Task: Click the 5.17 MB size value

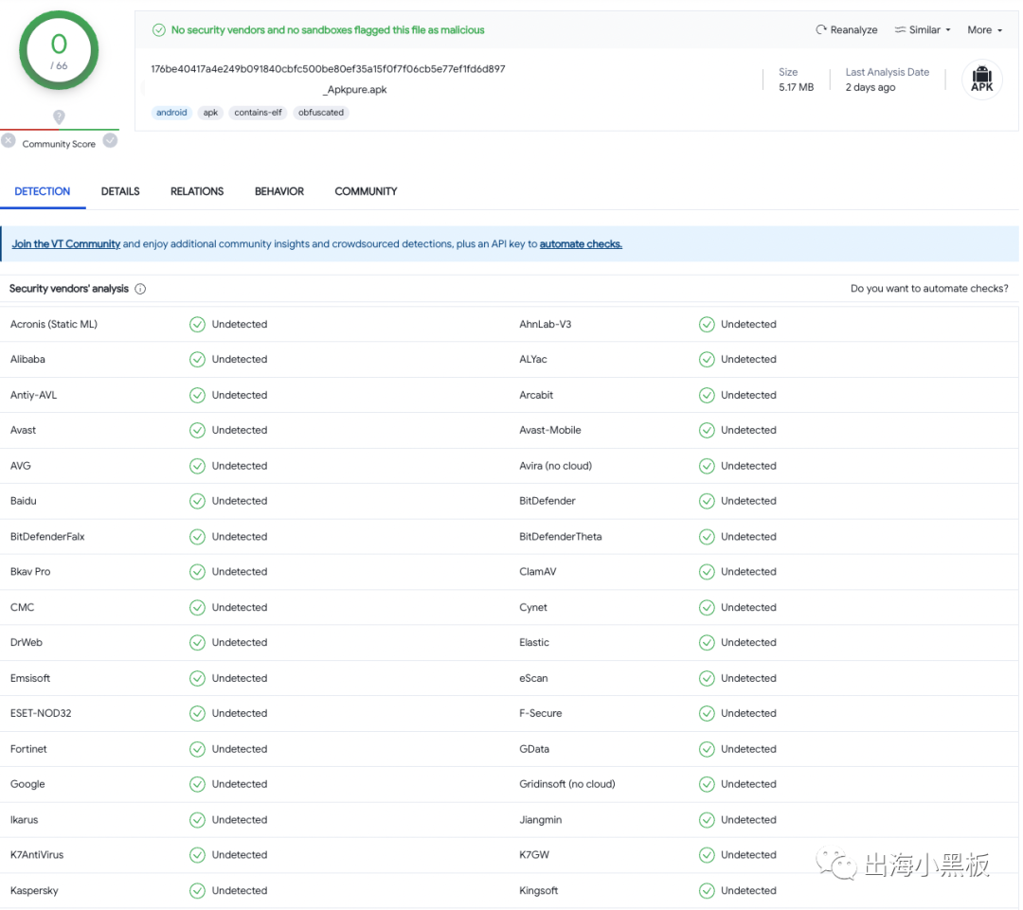Action: (x=796, y=87)
